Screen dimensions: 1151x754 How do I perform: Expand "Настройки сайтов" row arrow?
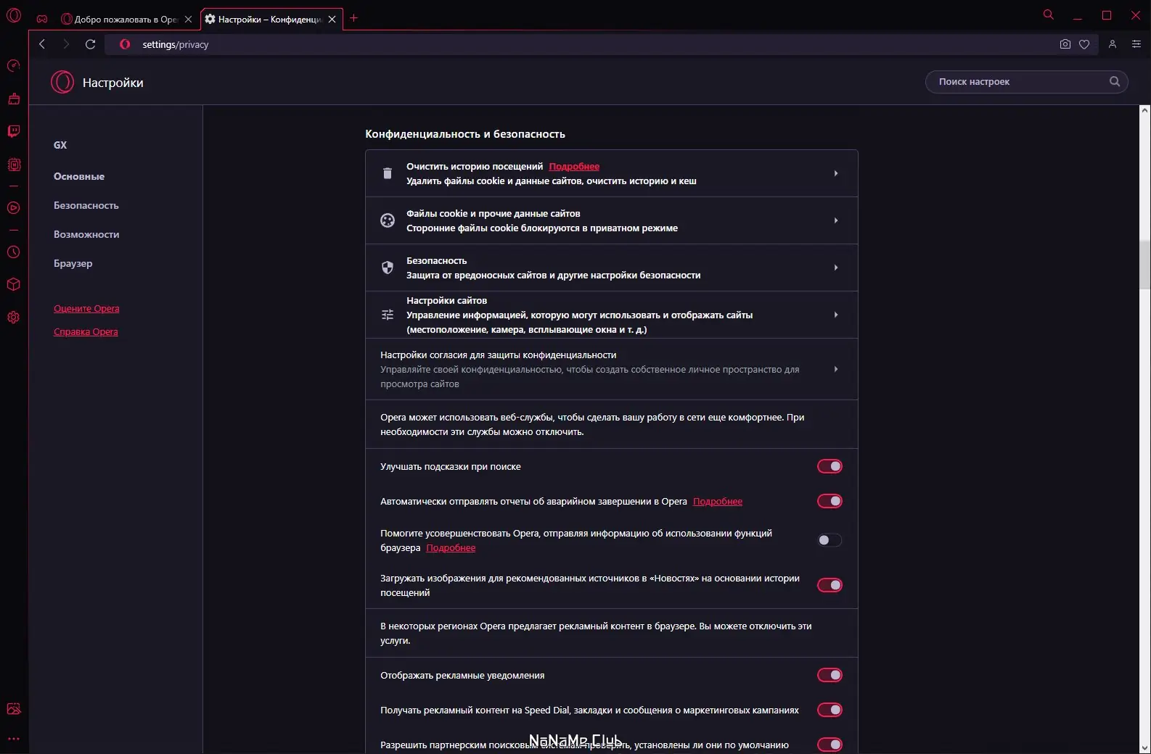tap(836, 315)
